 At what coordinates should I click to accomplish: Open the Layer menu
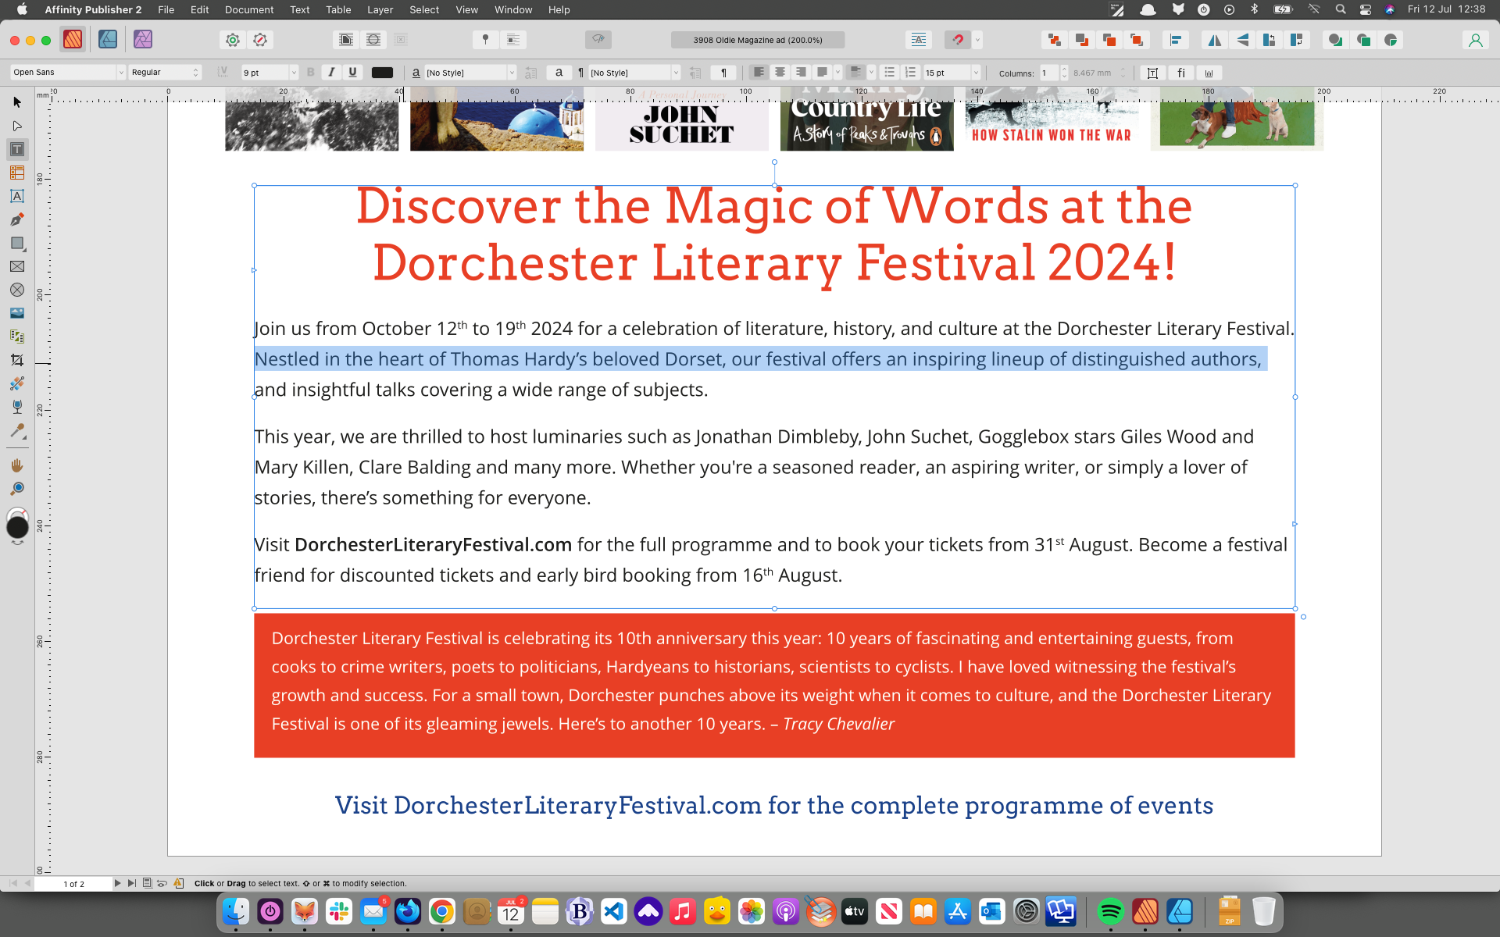pos(380,9)
